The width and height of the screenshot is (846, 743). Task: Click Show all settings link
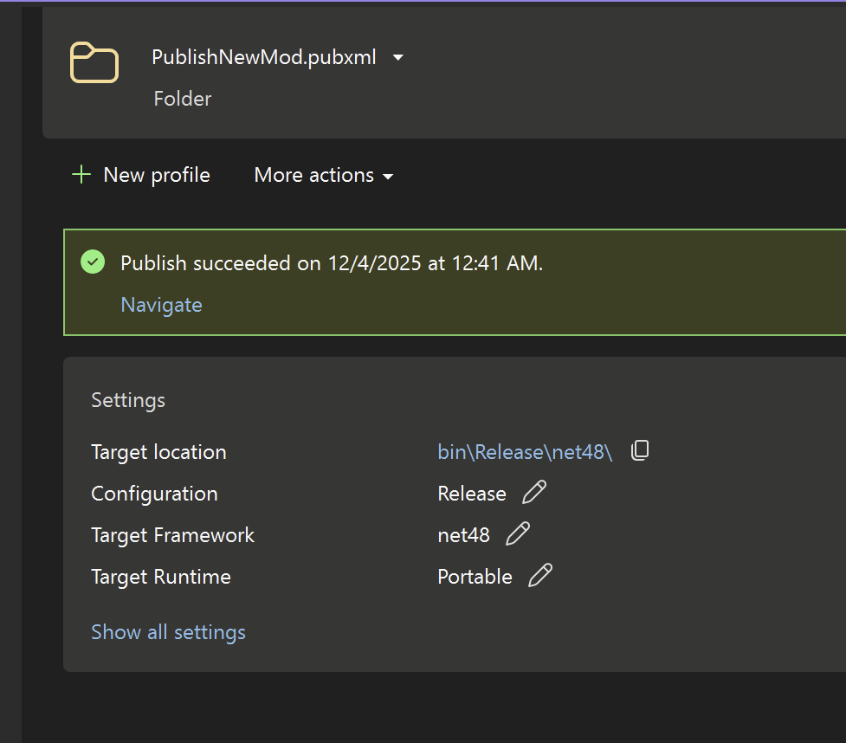click(168, 632)
